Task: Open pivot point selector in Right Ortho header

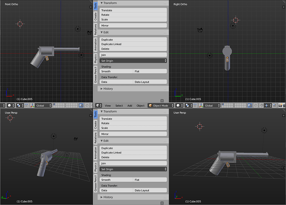Action: [187, 105]
